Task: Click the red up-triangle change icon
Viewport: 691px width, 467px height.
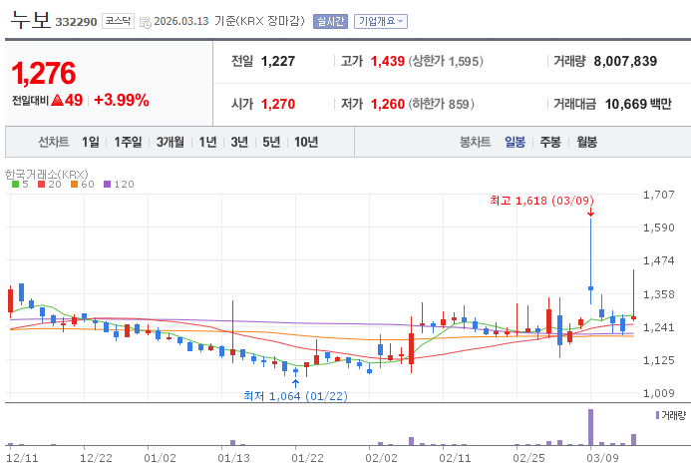Action: [57, 100]
